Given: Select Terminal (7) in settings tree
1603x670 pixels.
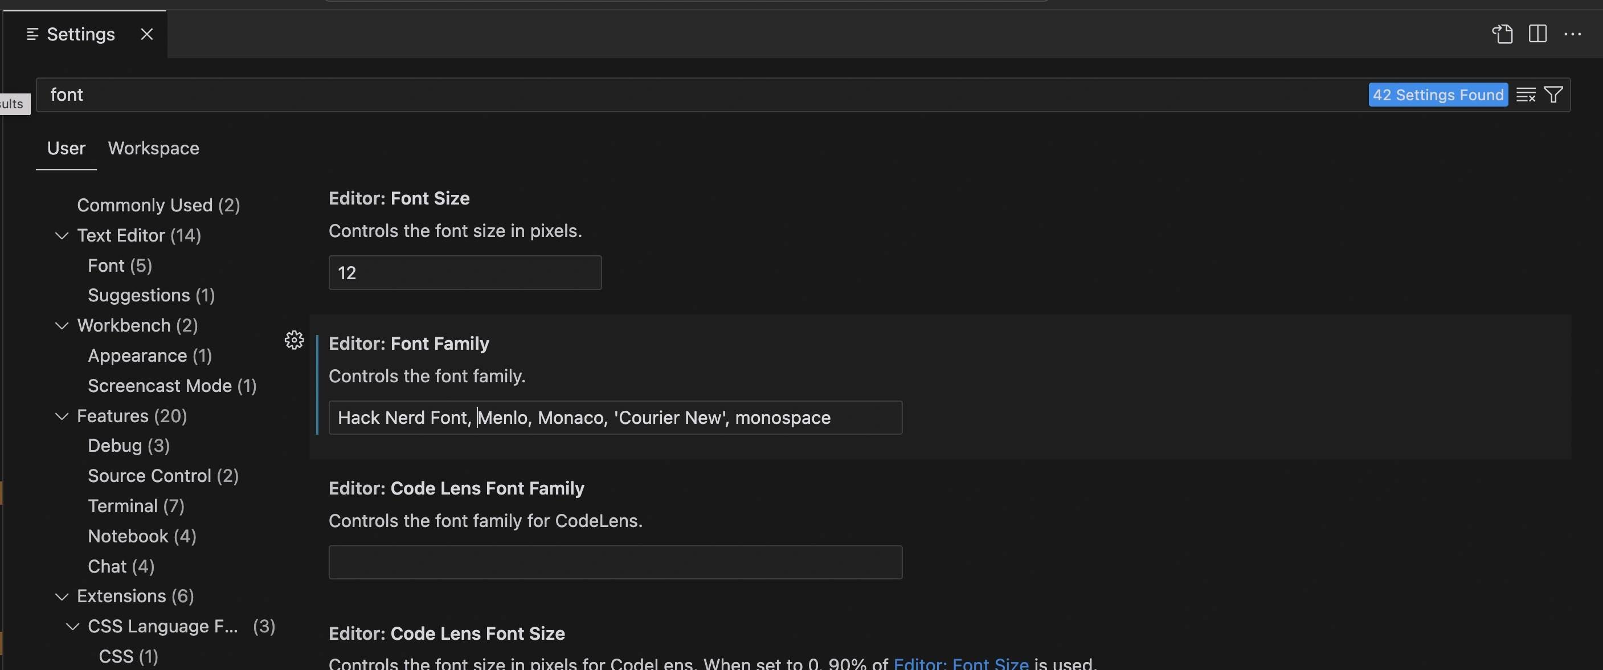Looking at the screenshot, I should click(136, 506).
